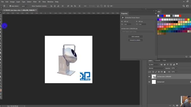Click the 3D pan camera icon
Screen dimensions: 191x107
click(x=105, y=6)
